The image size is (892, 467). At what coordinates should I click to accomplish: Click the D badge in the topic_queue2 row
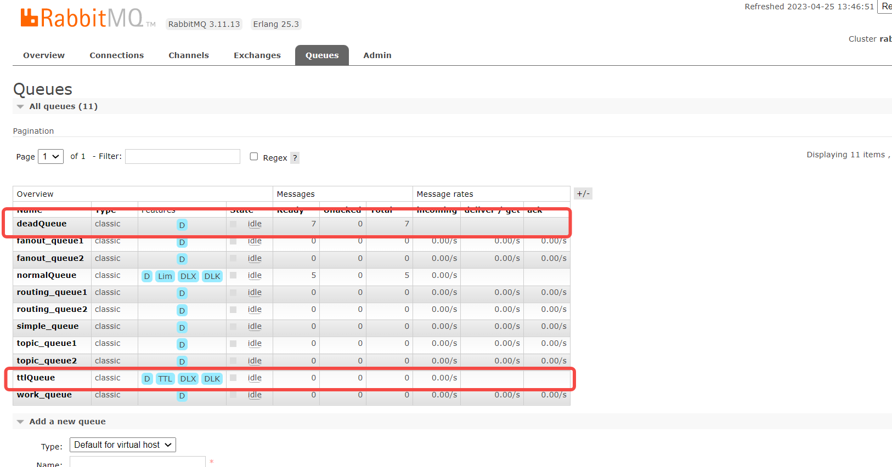pos(182,361)
